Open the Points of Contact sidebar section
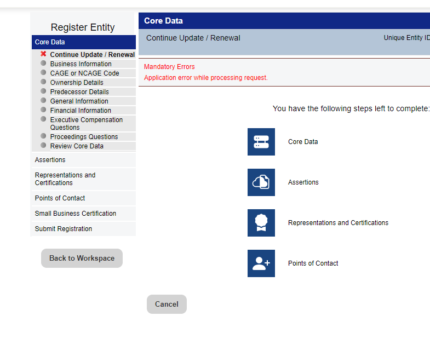 [84, 198]
